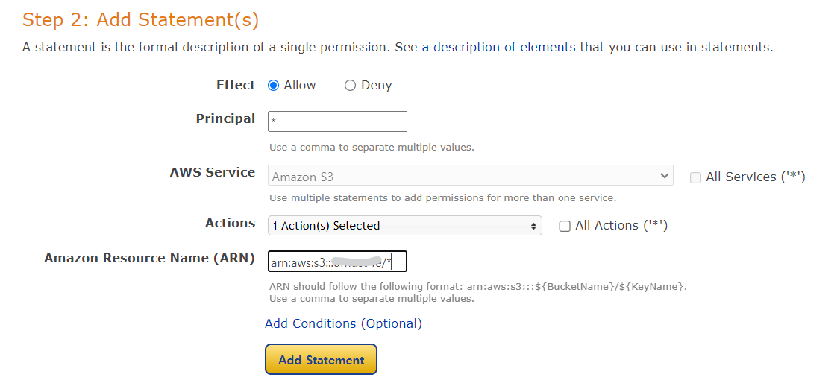Toggle the All Services ('*') checkbox
This screenshot has width=840, height=389.
coord(695,177)
